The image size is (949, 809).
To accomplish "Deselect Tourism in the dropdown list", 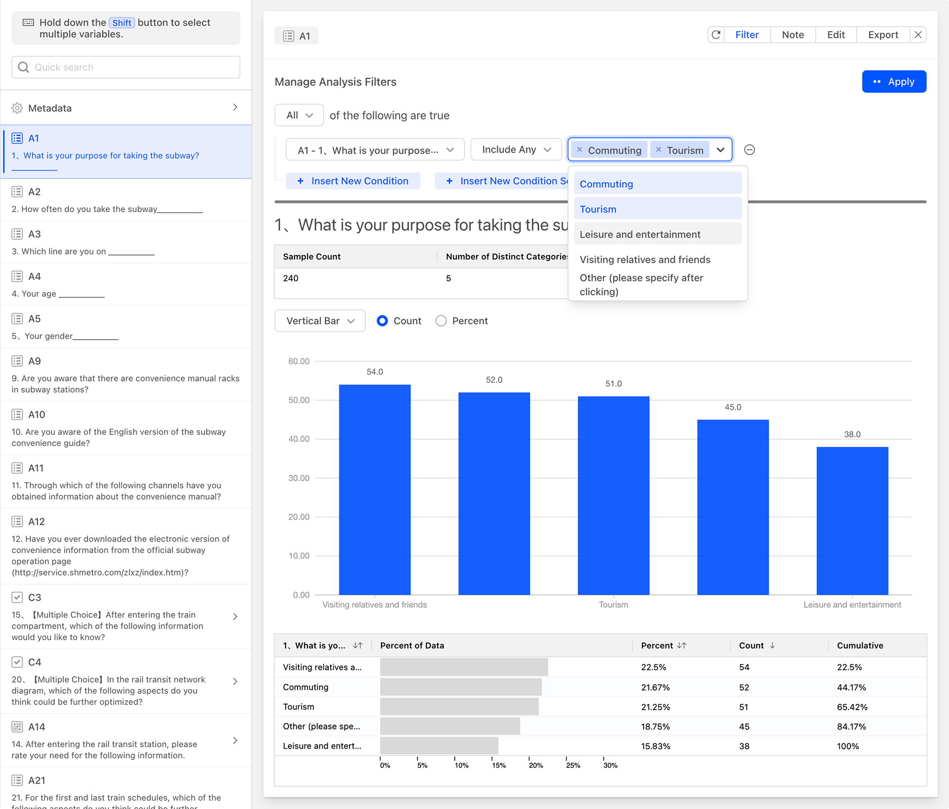I will pos(657,209).
